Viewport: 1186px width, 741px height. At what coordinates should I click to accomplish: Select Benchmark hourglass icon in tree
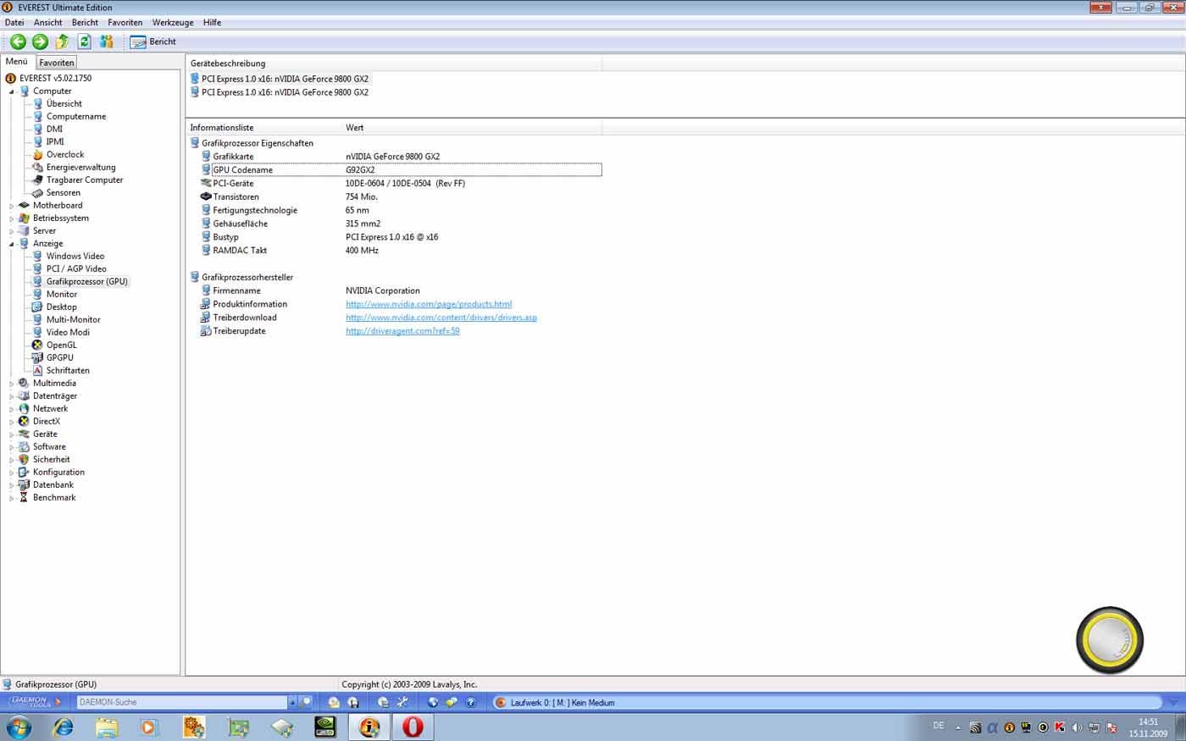tap(24, 498)
